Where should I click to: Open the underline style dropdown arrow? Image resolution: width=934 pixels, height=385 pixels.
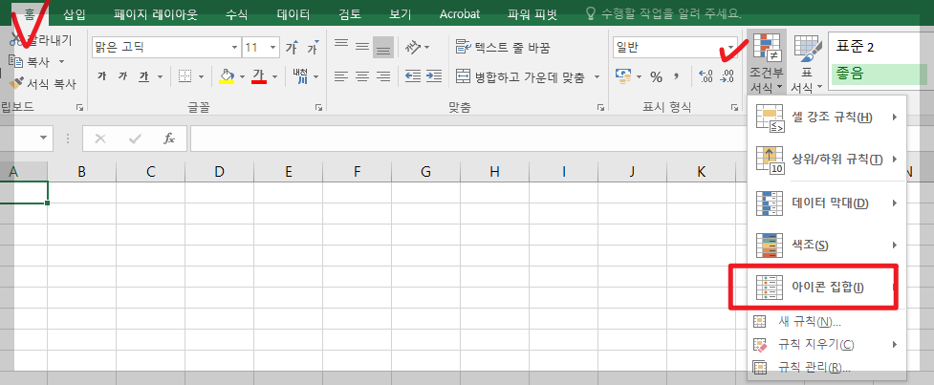pos(160,76)
